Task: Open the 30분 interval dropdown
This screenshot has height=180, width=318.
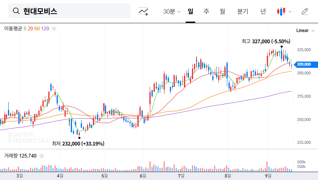Action: tap(171, 12)
